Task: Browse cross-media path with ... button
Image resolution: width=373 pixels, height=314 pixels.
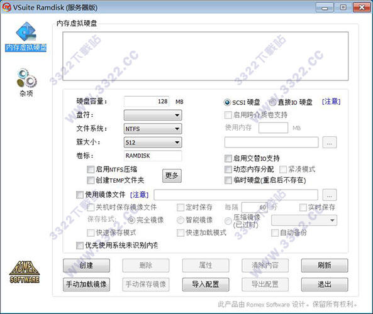Action: pyautogui.click(x=330, y=143)
